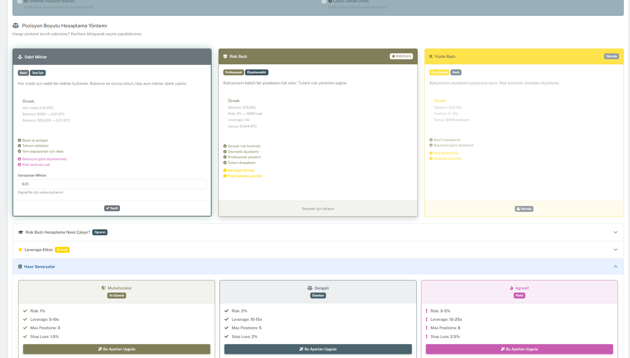
Task: Click the flame icon beside Agresif
Action: 511,288
